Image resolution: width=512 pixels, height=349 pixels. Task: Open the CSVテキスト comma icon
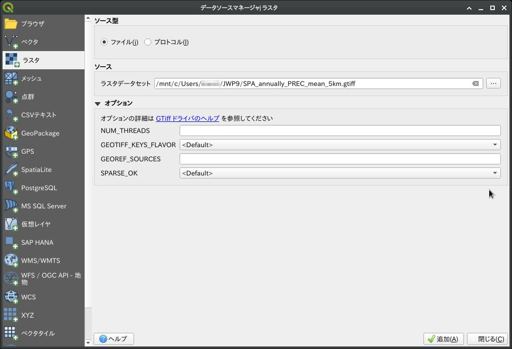(11, 115)
